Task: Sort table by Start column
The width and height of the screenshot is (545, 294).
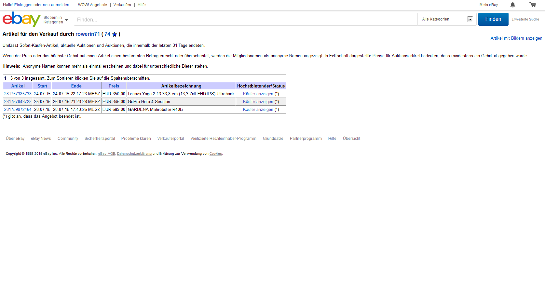Action: pos(42,86)
